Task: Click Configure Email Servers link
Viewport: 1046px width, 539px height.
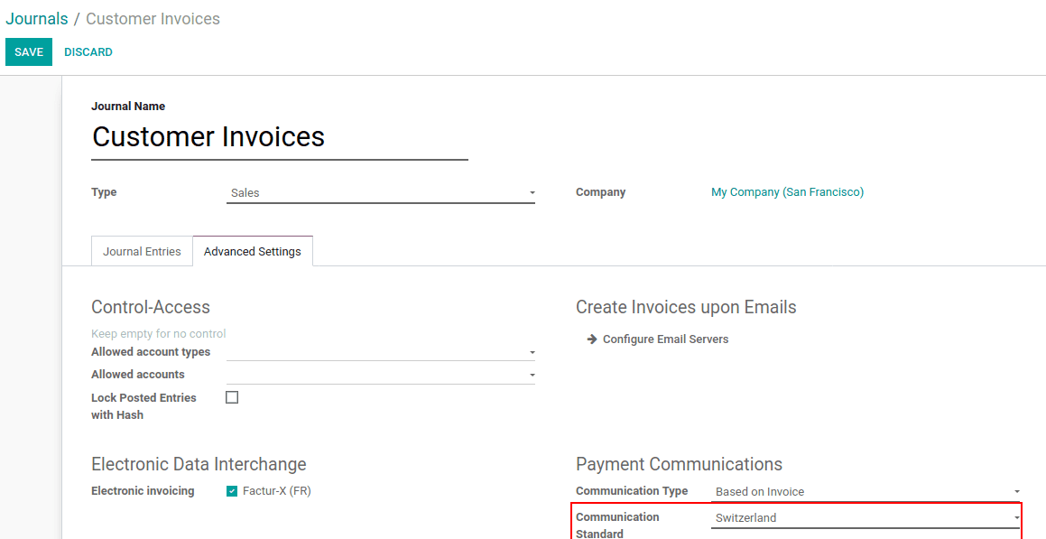Action: pyautogui.click(x=665, y=339)
